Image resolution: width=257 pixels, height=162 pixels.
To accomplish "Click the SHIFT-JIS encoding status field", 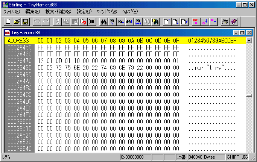I will [x=237, y=157].
